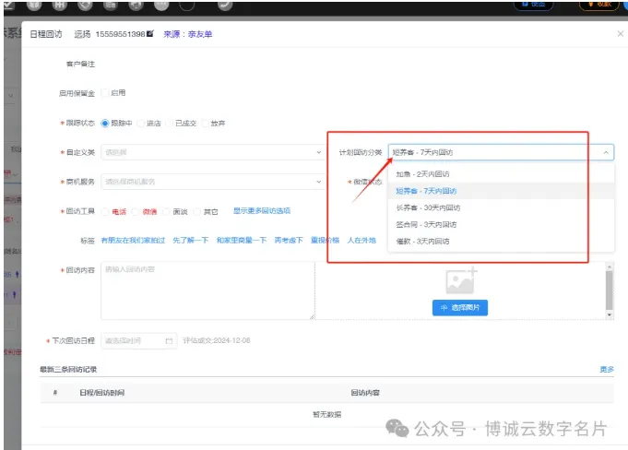Select 长养客 - 30天内回访 option
The height and width of the screenshot is (450, 628).
coord(426,207)
